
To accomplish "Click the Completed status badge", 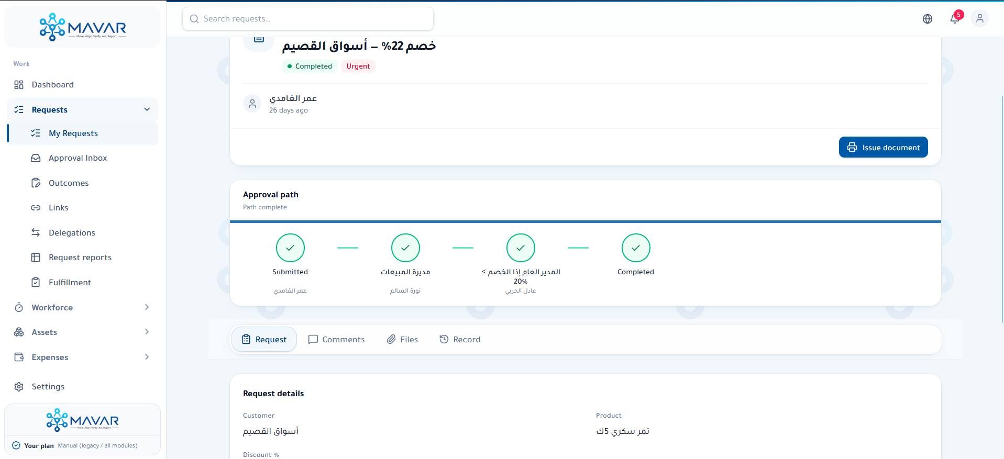I will click(x=310, y=66).
